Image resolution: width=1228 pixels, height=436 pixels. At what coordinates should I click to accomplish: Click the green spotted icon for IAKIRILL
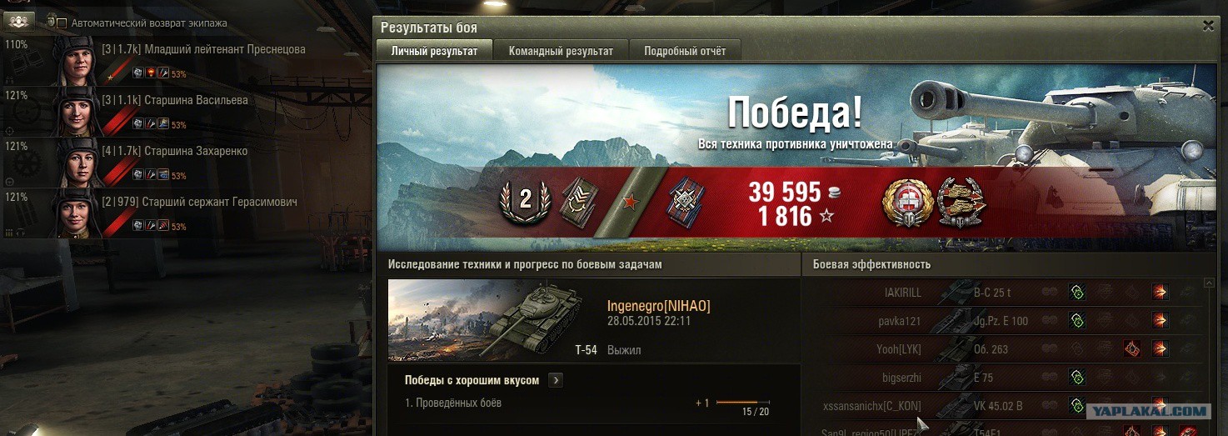point(1076,293)
